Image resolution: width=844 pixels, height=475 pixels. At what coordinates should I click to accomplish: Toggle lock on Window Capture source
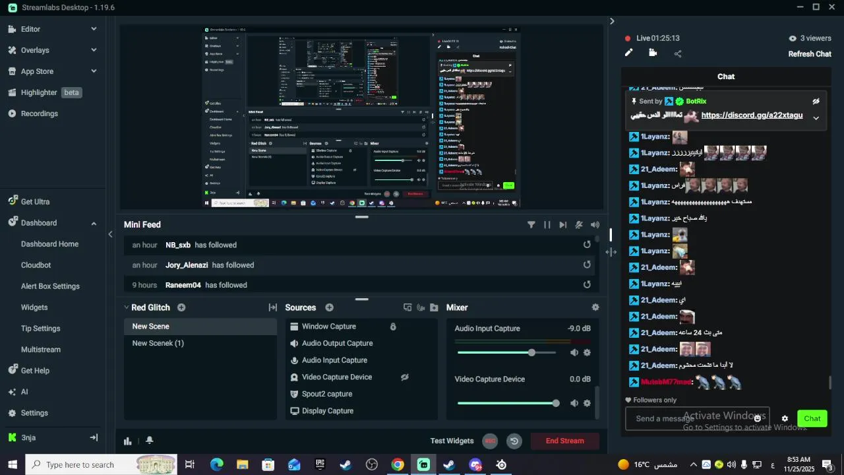(393, 327)
